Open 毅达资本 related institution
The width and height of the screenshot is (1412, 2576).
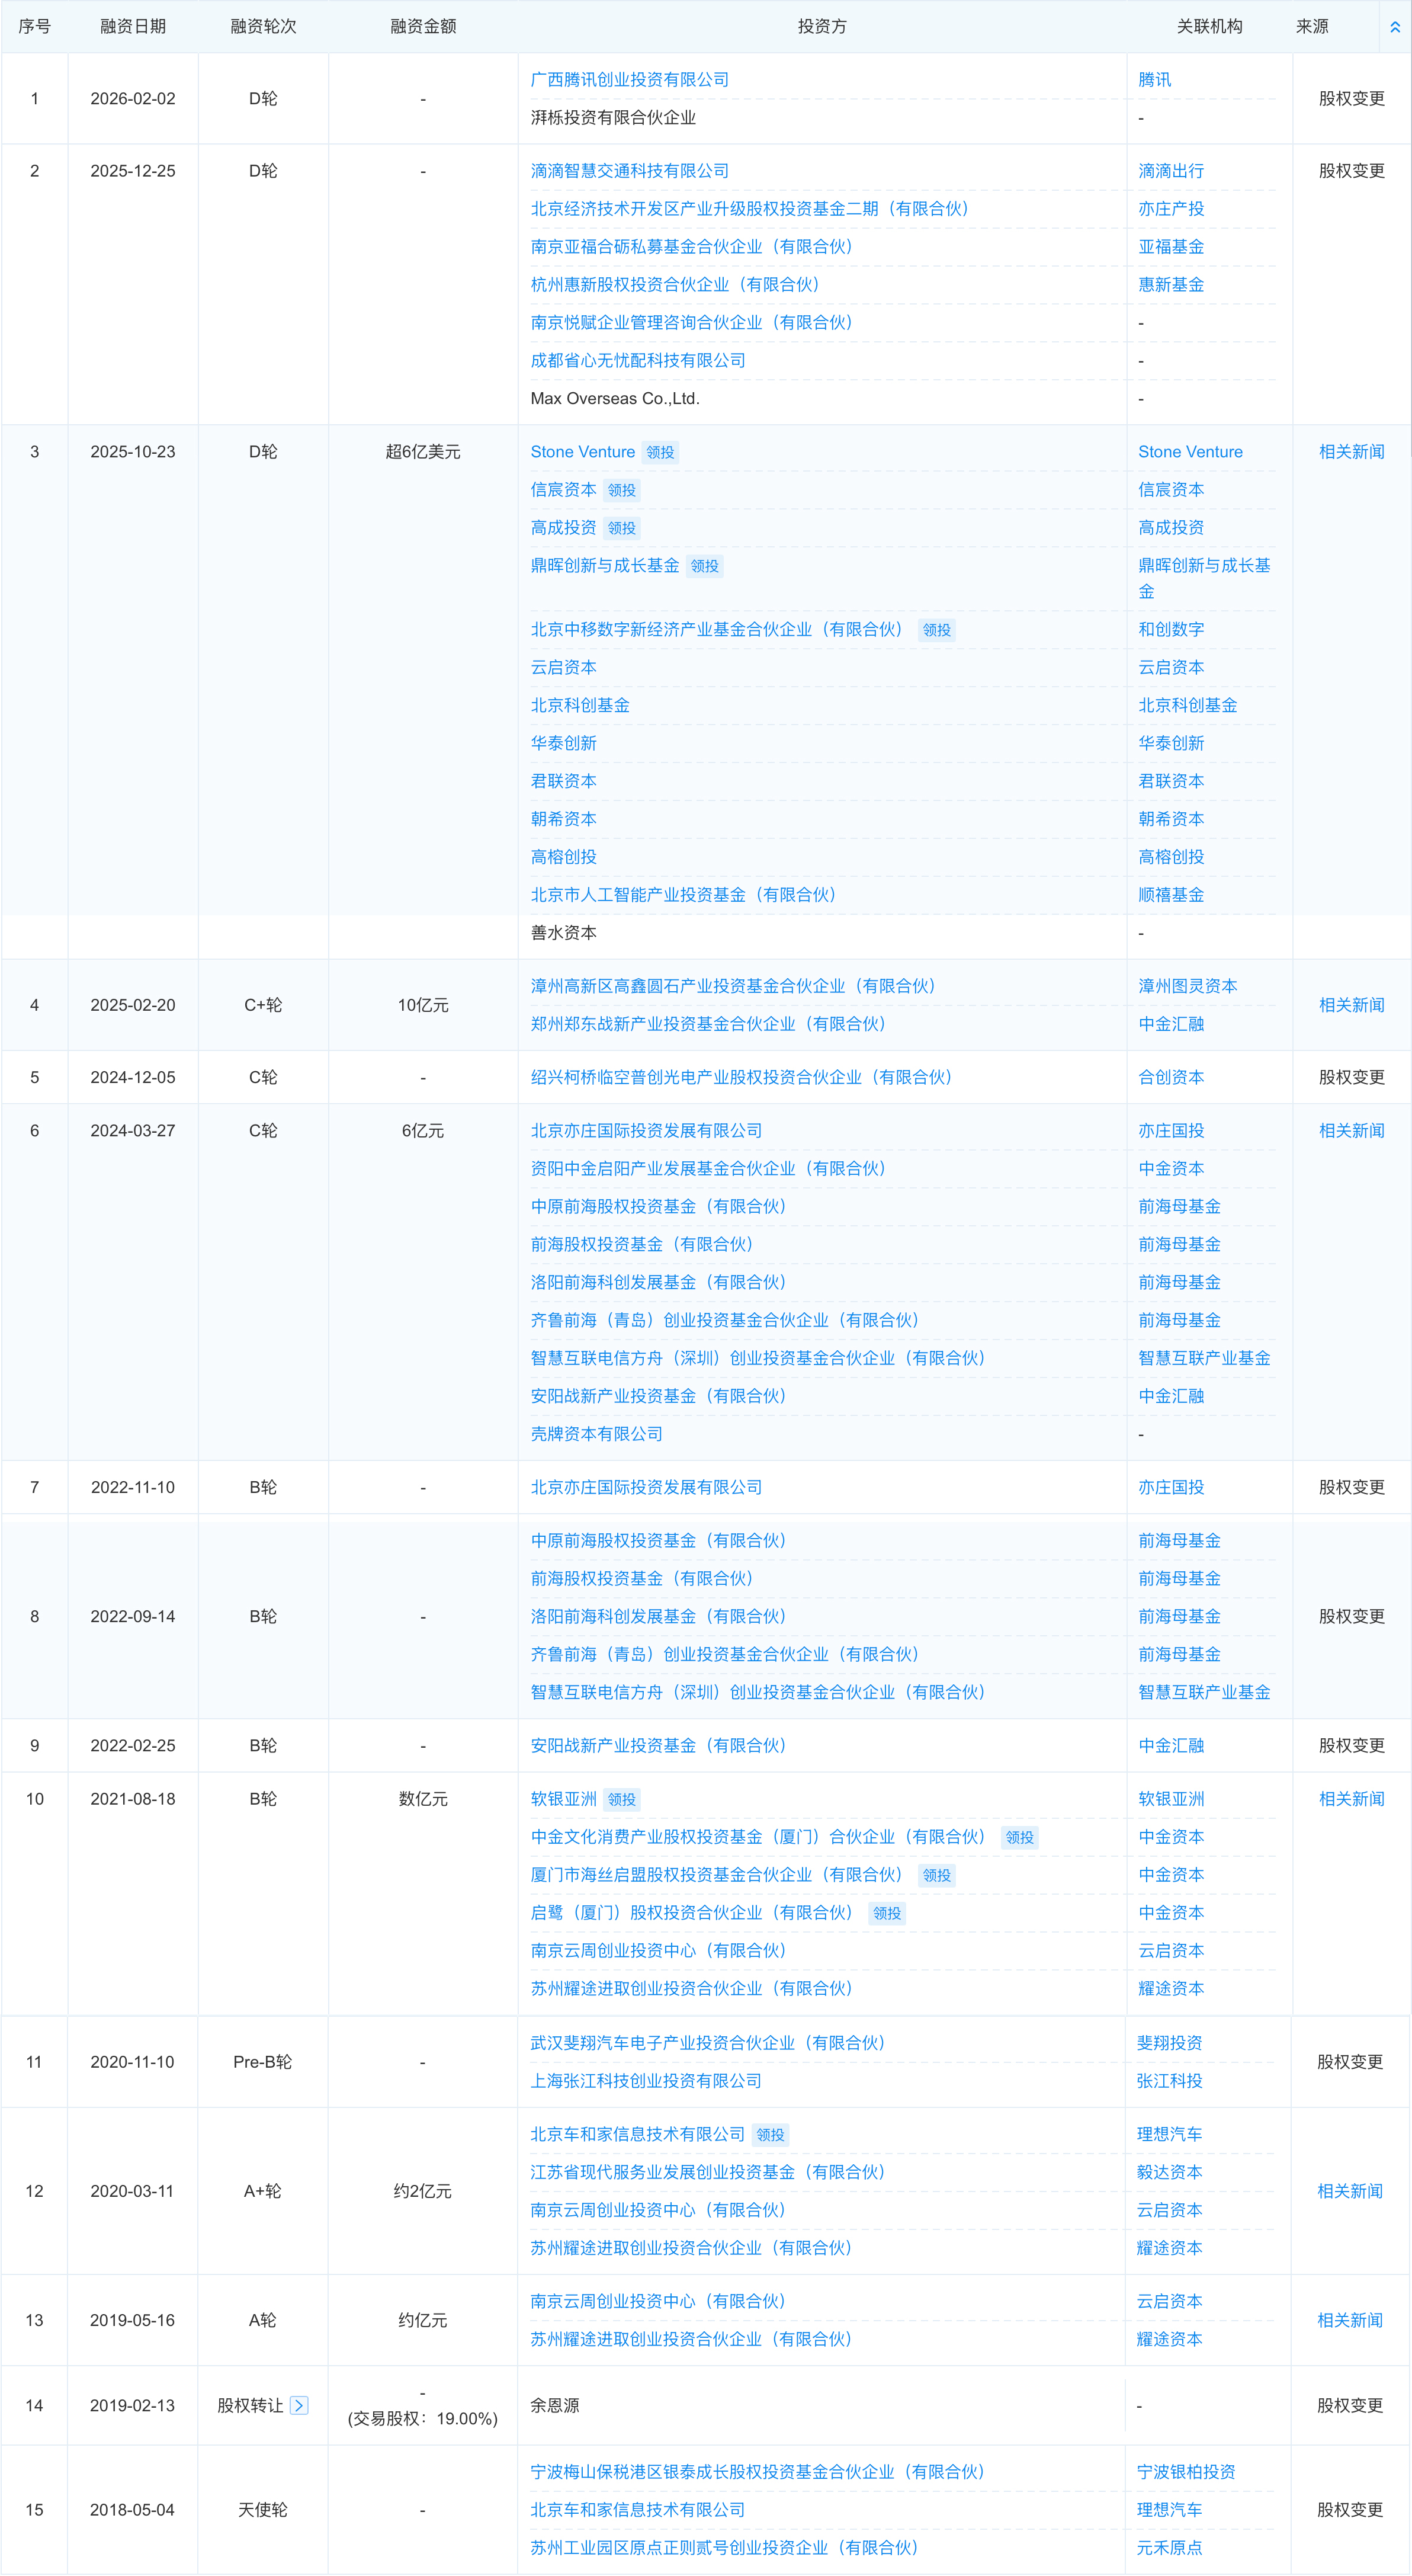[x=1169, y=2172]
